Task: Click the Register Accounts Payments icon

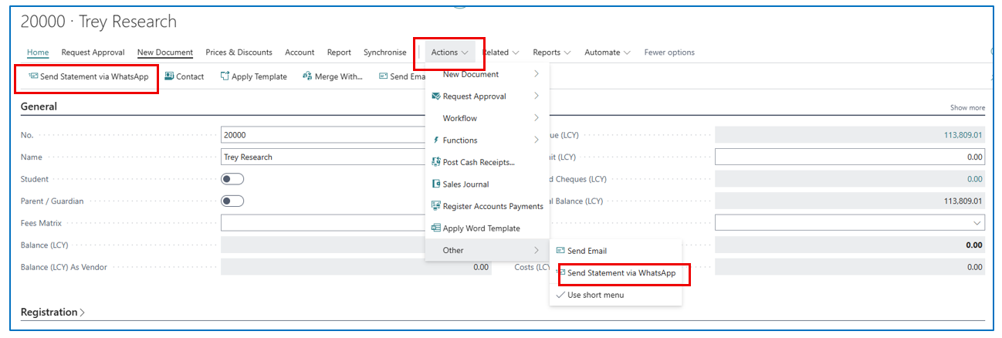Action: coord(436,206)
